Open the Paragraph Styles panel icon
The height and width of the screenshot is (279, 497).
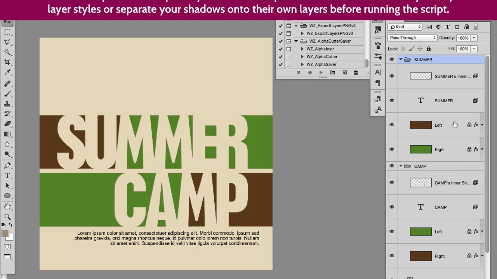coord(378,100)
